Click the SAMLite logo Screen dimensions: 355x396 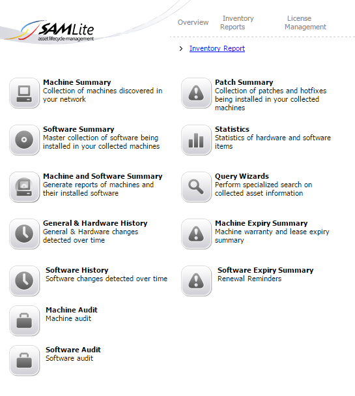[x=59, y=31]
